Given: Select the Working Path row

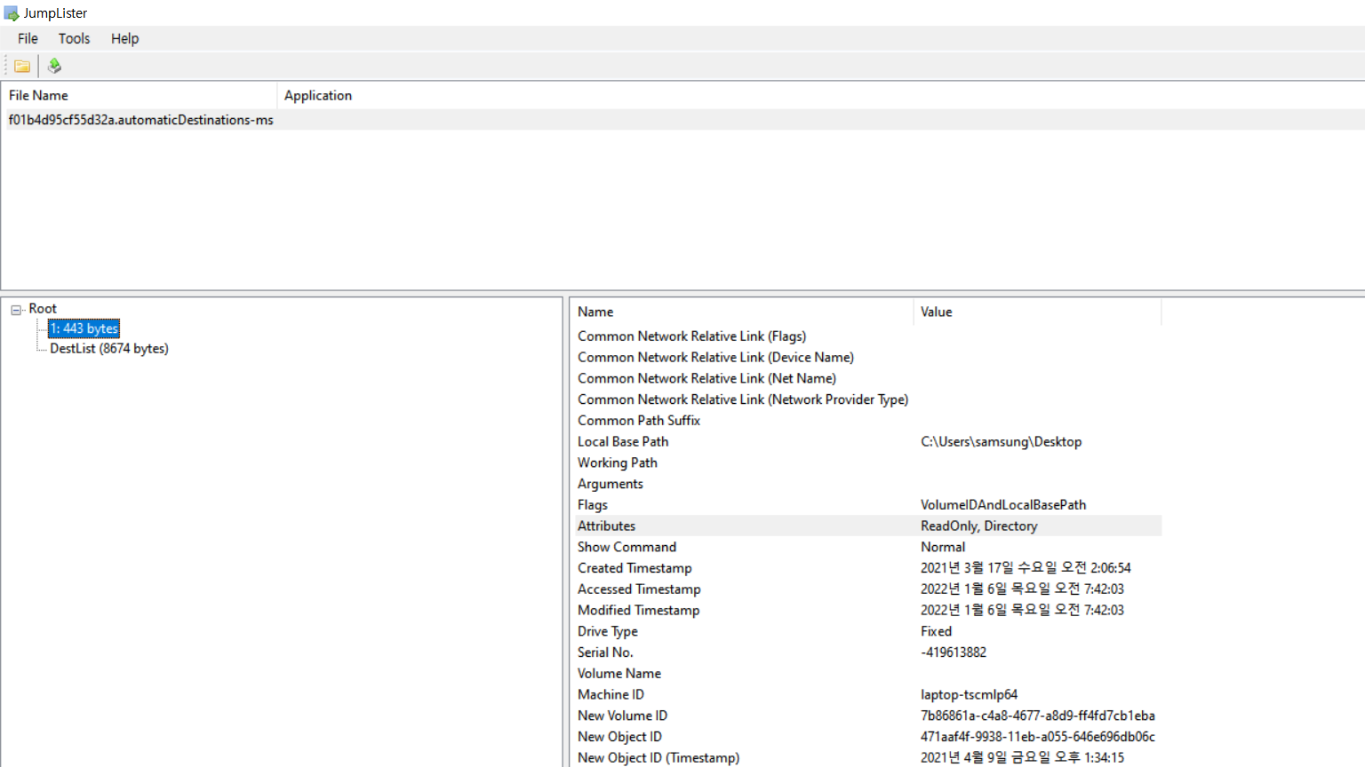Looking at the screenshot, I should (867, 463).
